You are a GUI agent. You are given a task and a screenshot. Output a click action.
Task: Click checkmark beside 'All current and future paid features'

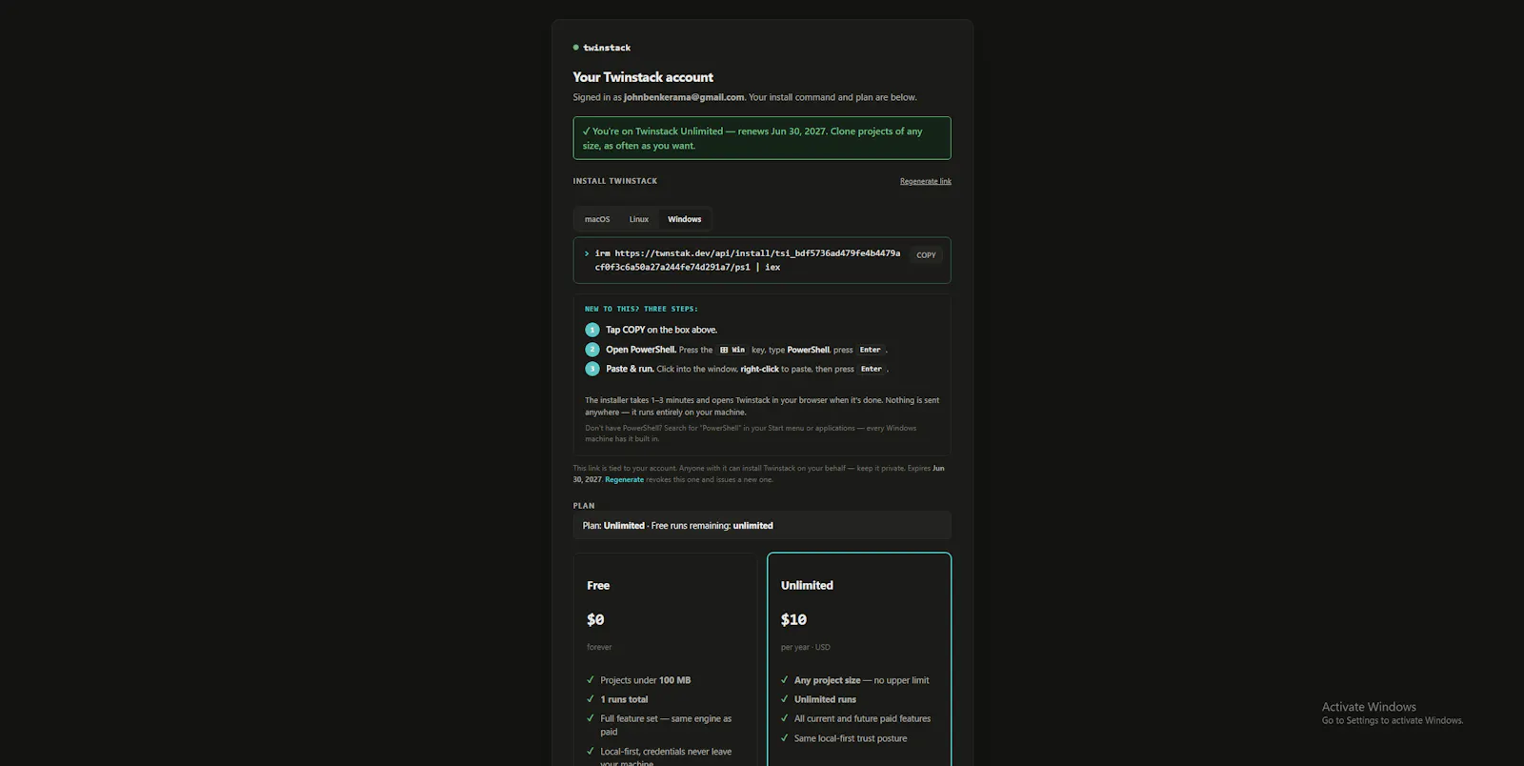tap(785, 718)
